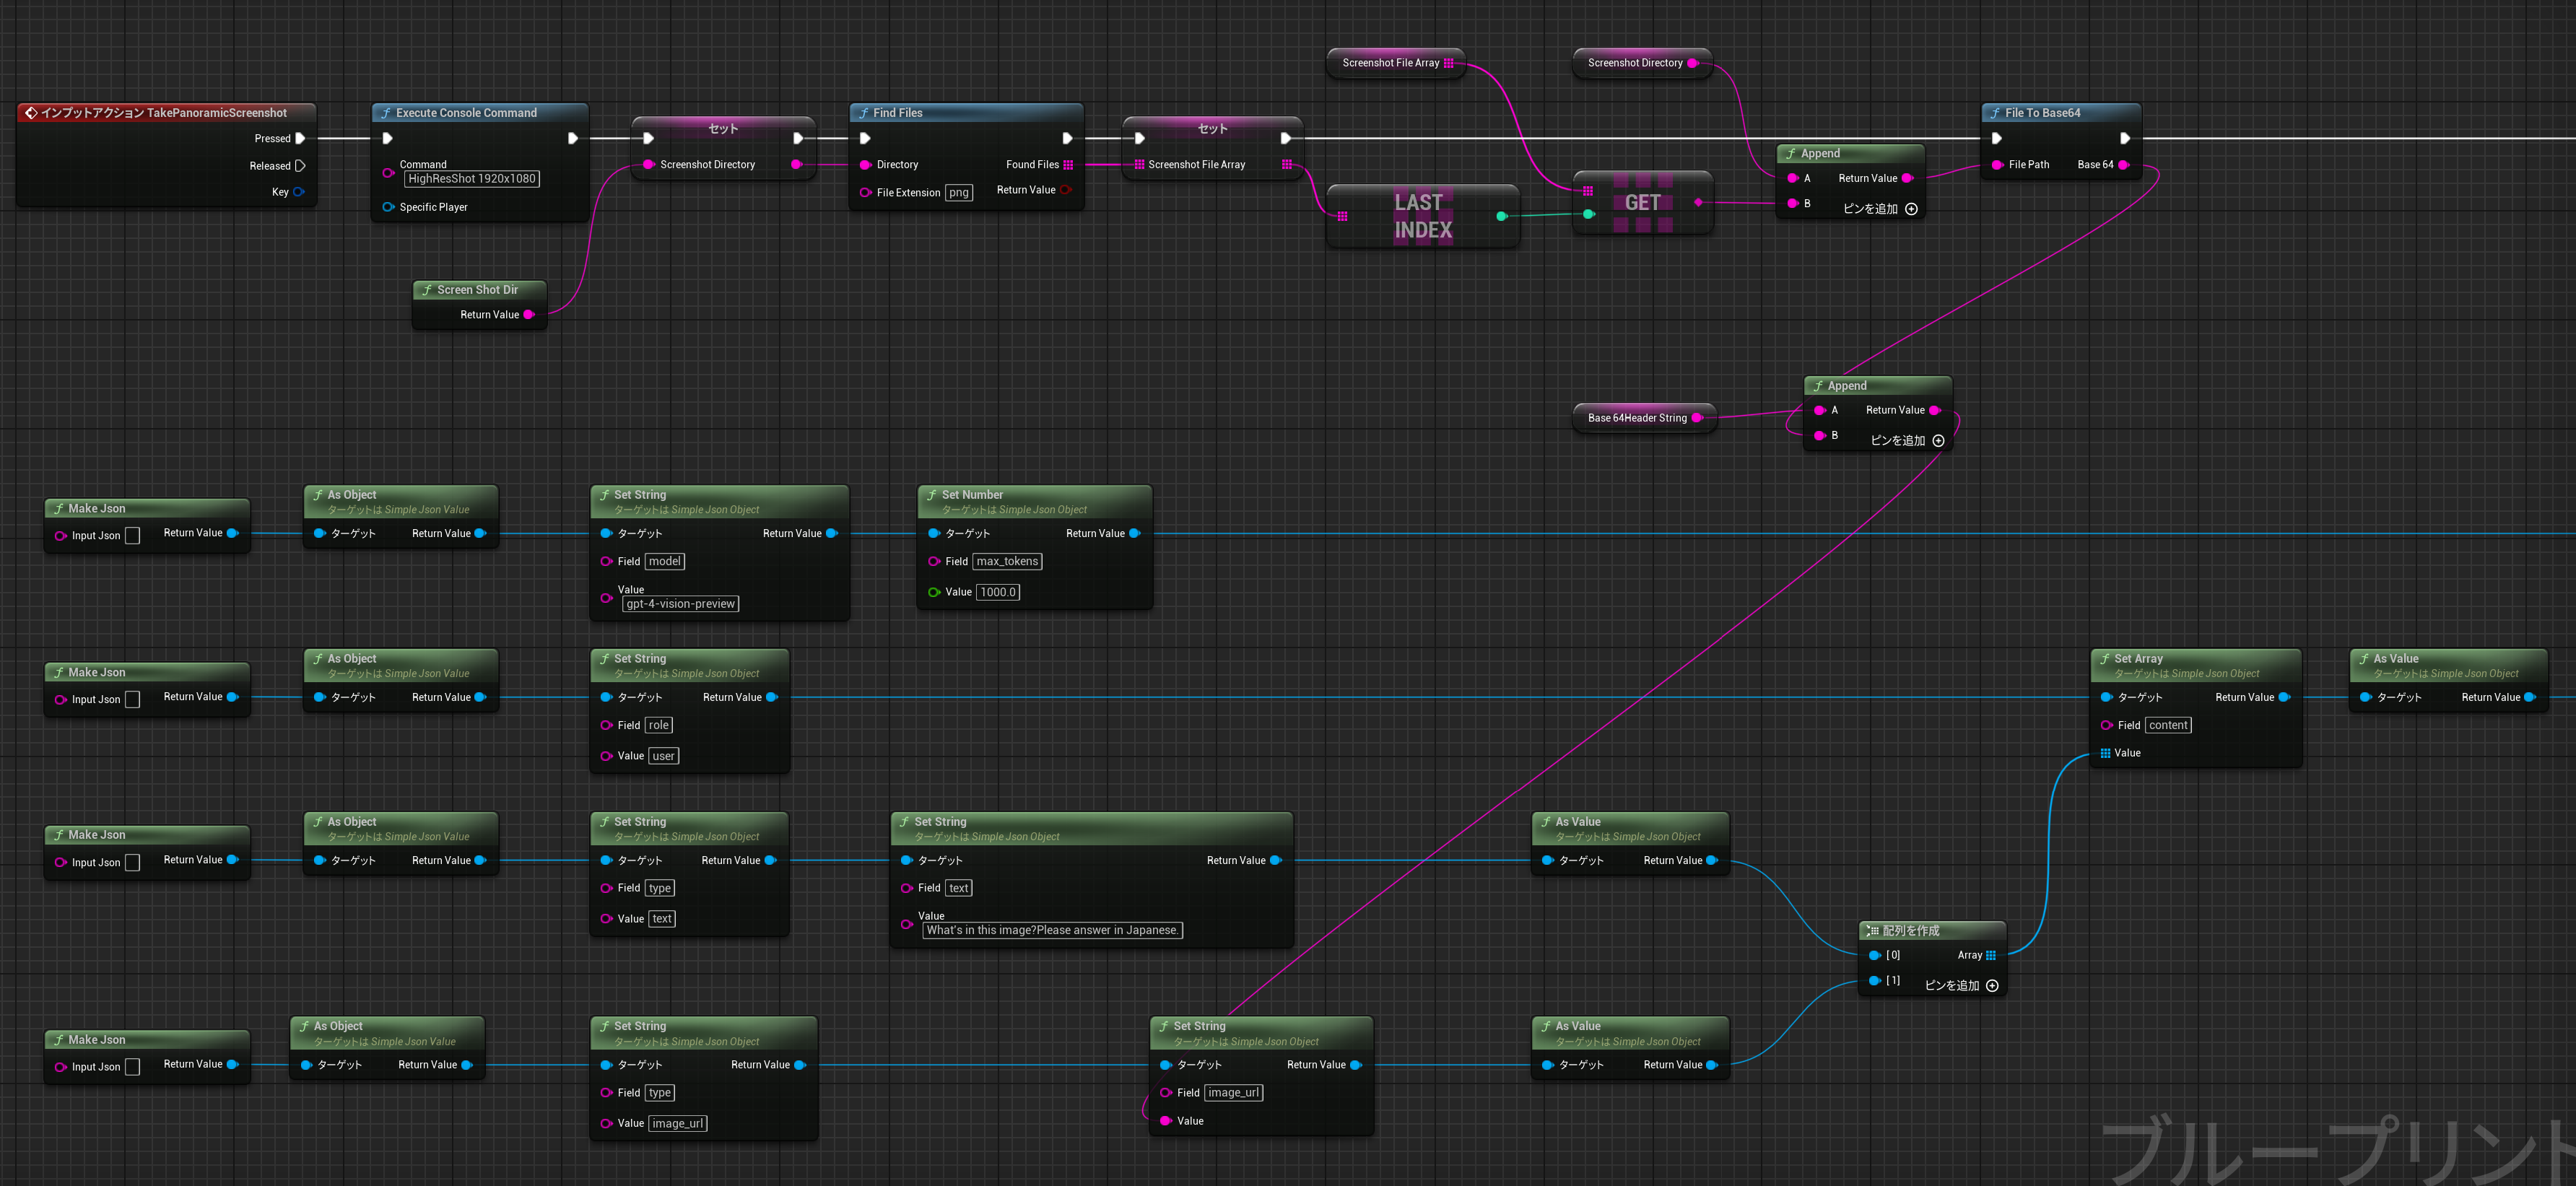2576x1186 pixels.
Task: Click the Released execution pin on the input action
Action: [300, 166]
